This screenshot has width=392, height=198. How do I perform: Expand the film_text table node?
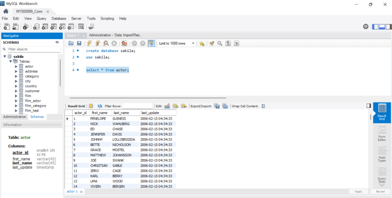(16, 110)
